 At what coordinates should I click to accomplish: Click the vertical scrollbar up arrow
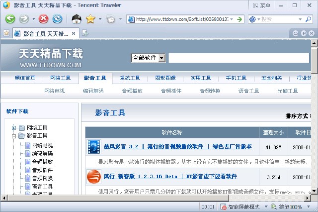(x=314, y=43)
